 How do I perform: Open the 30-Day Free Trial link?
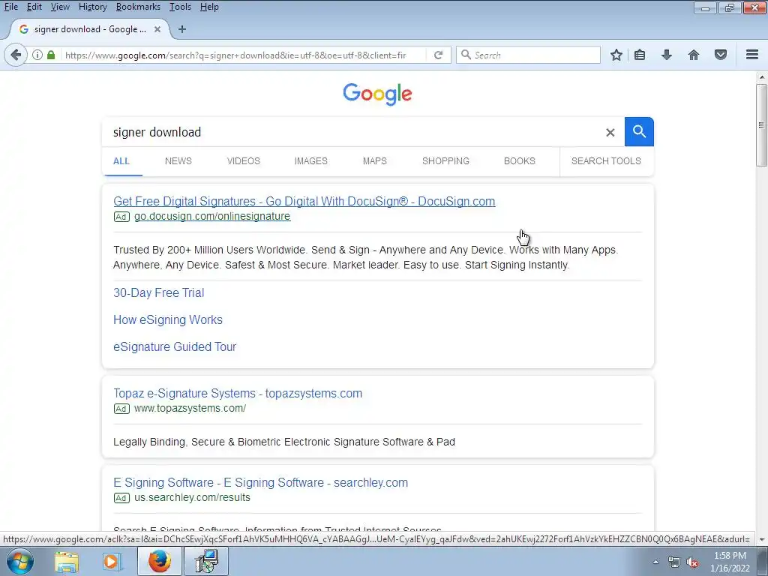pyautogui.click(x=159, y=293)
